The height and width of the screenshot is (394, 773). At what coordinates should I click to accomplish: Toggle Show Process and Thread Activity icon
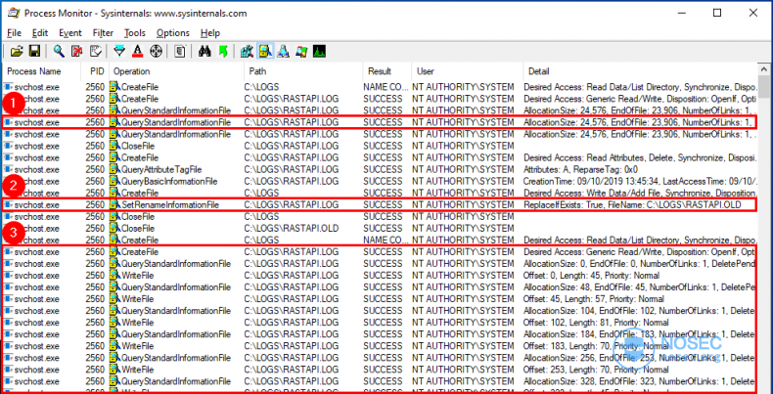[301, 51]
